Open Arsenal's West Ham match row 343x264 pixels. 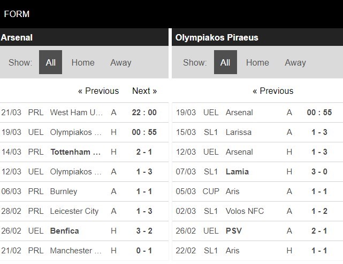click(x=77, y=113)
